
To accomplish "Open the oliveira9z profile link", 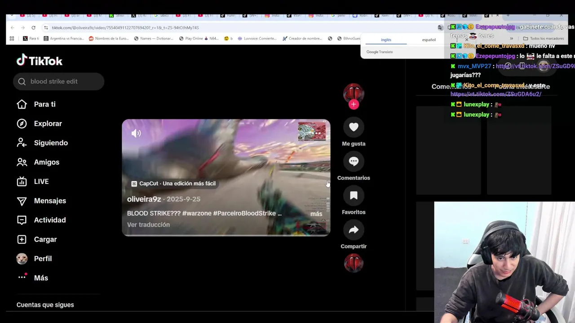I will pos(144,199).
